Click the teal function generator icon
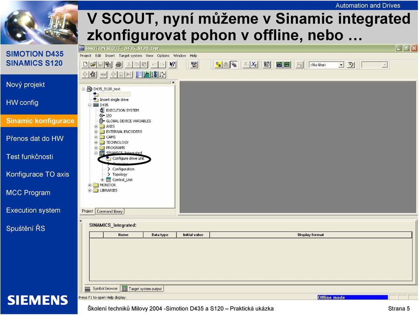 [x=147, y=74]
